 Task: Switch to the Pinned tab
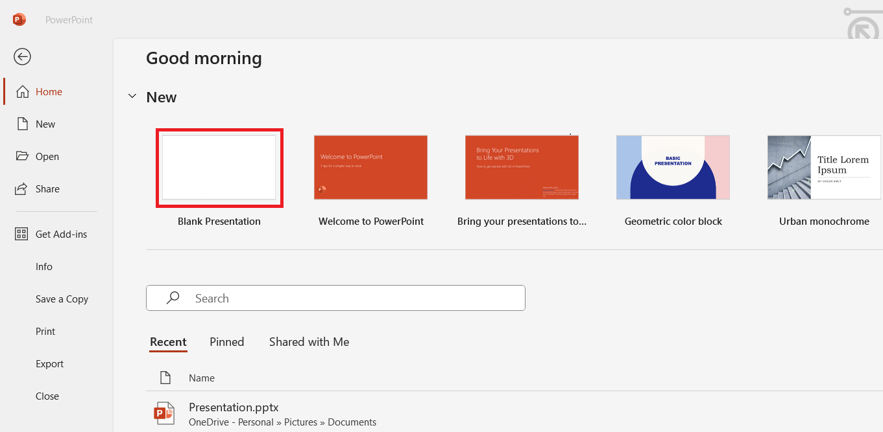[227, 342]
